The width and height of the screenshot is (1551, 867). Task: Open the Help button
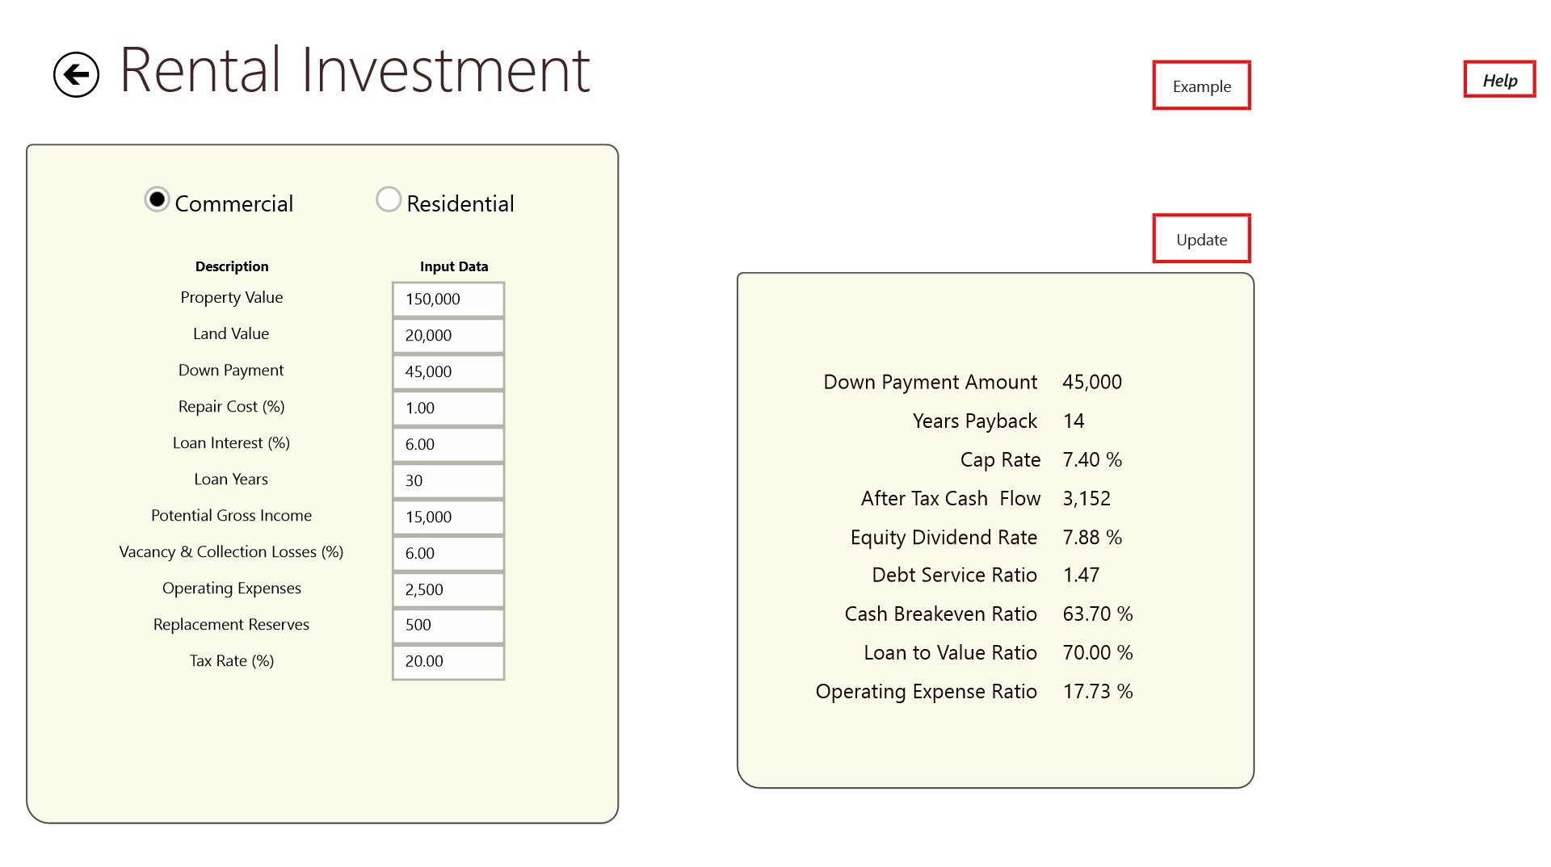tap(1499, 80)
